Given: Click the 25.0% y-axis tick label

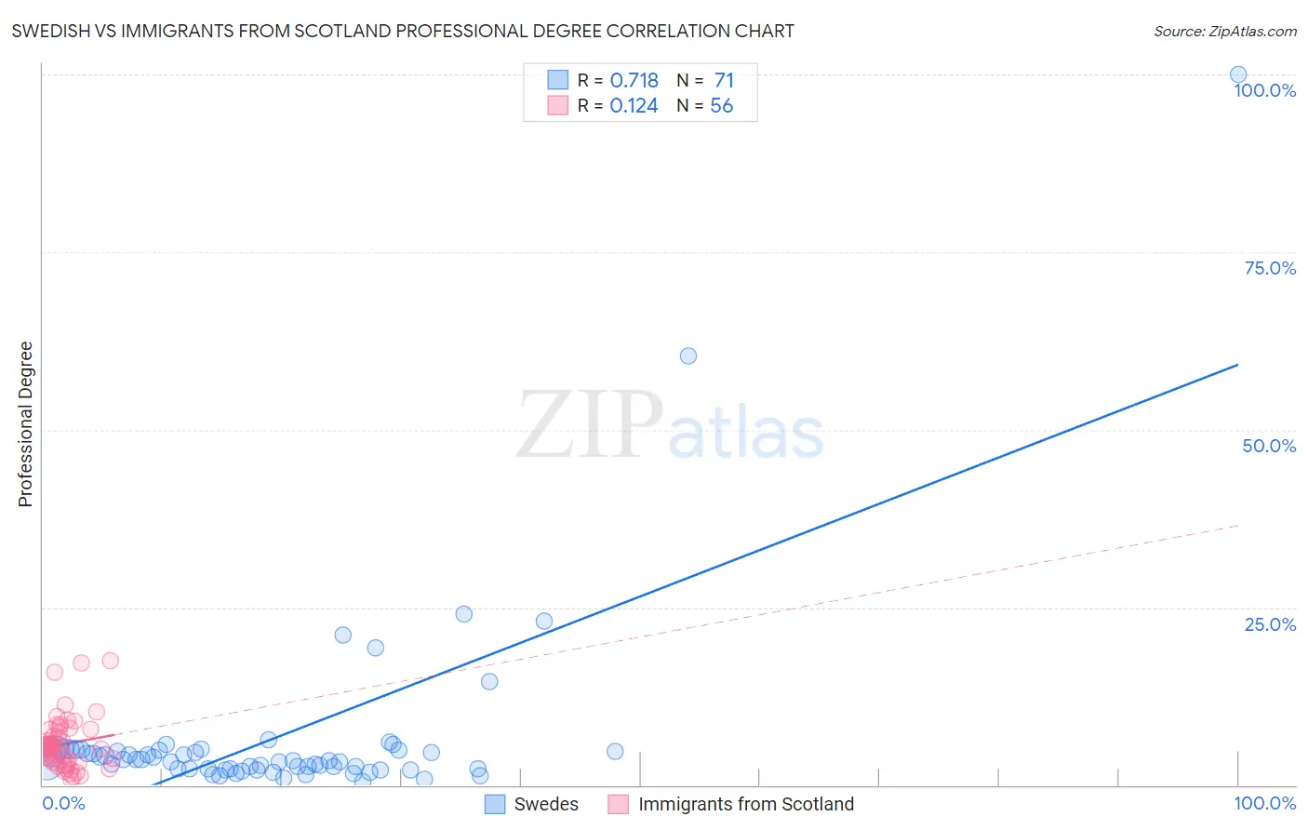Looking at the screenshot, I should pyautogui.click(x=1270, y=624).
